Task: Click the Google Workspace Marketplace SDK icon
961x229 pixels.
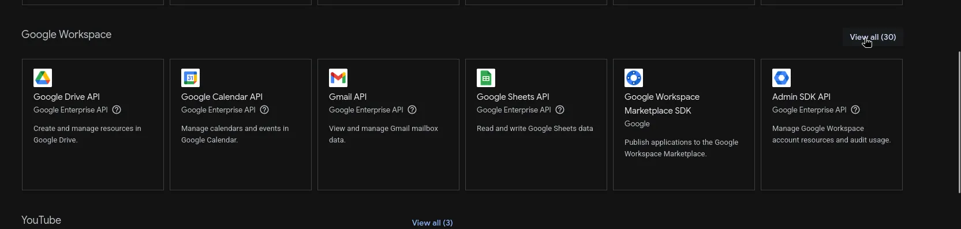Action: (x=634, y=78)
